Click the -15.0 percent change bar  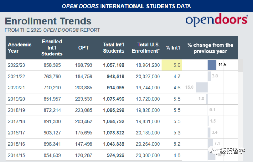(201, 88)
